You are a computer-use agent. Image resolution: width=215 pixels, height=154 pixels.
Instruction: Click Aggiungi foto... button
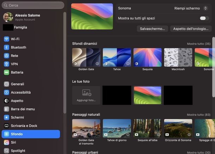coord(86,95)
